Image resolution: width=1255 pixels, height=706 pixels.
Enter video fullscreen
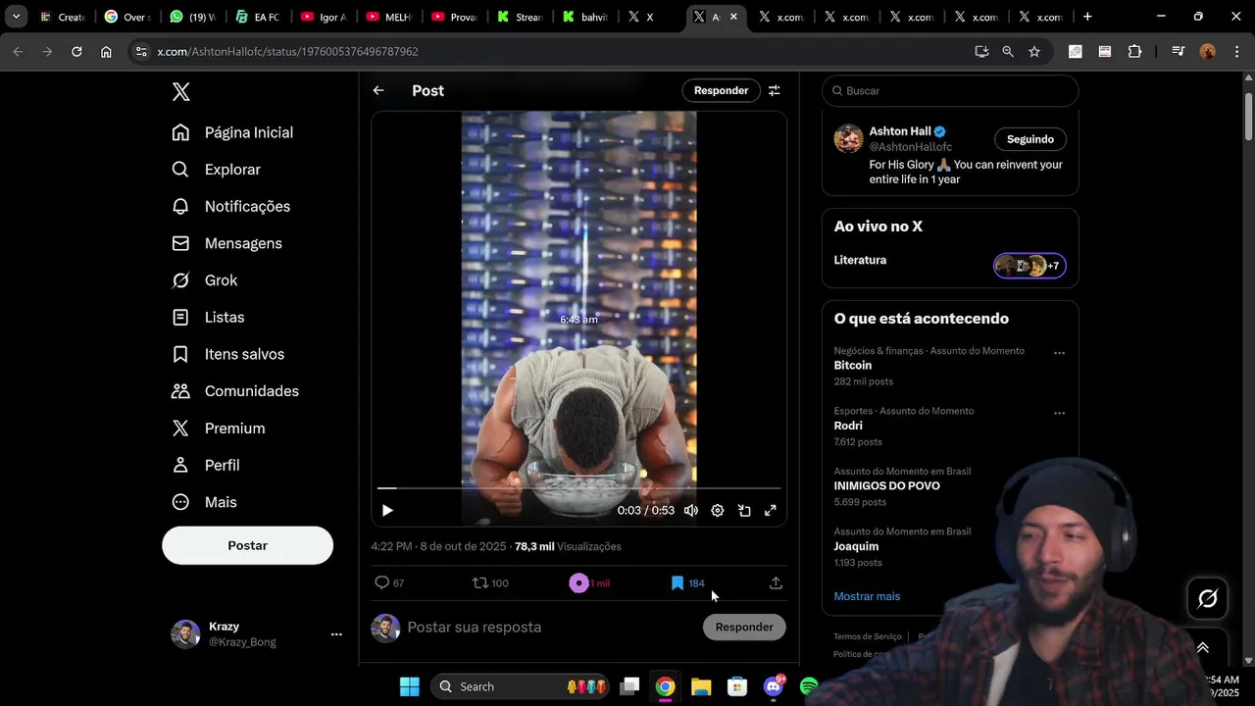(771, 511)
